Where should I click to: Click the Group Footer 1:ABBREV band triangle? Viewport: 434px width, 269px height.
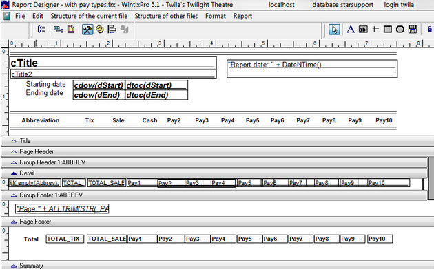pyautogui.click(x=14, y=195)
